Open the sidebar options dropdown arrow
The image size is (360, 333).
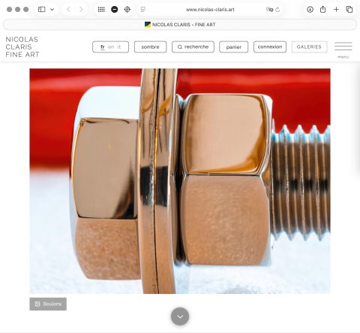(52, 10)
